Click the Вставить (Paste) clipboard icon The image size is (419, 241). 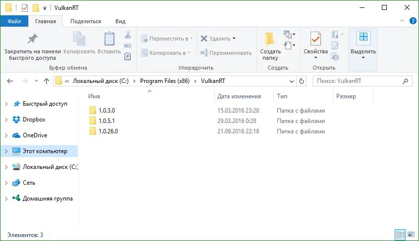click(109, 39)
